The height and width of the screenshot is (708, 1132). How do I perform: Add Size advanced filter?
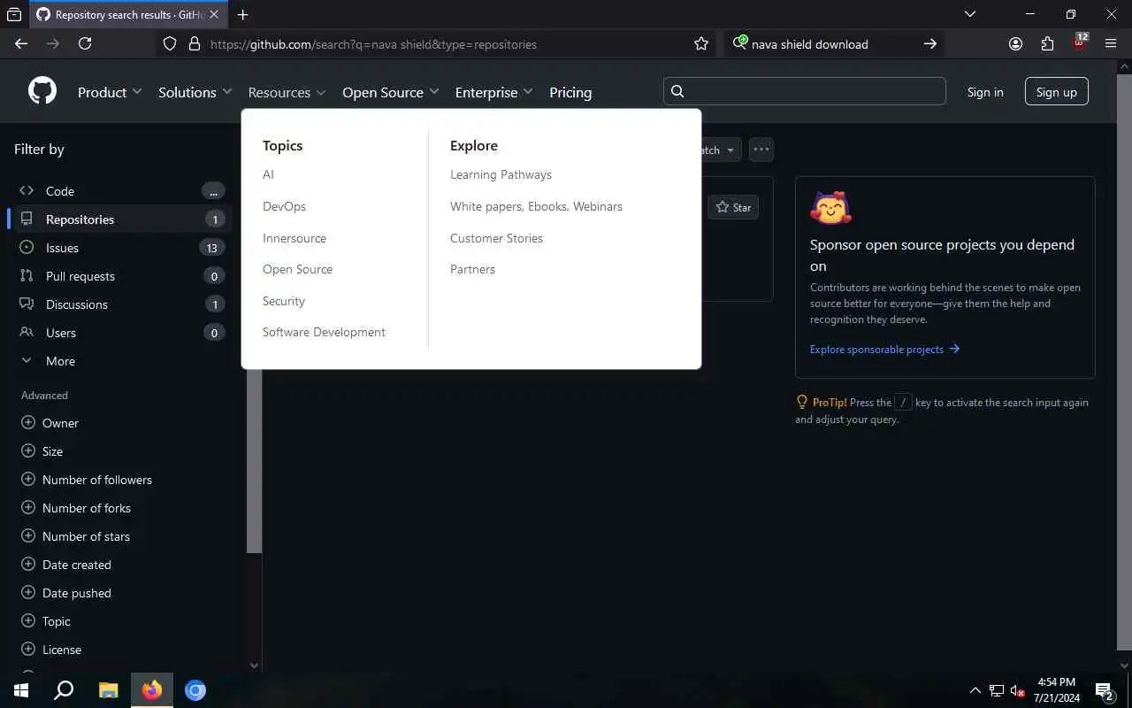coord(42,451)
